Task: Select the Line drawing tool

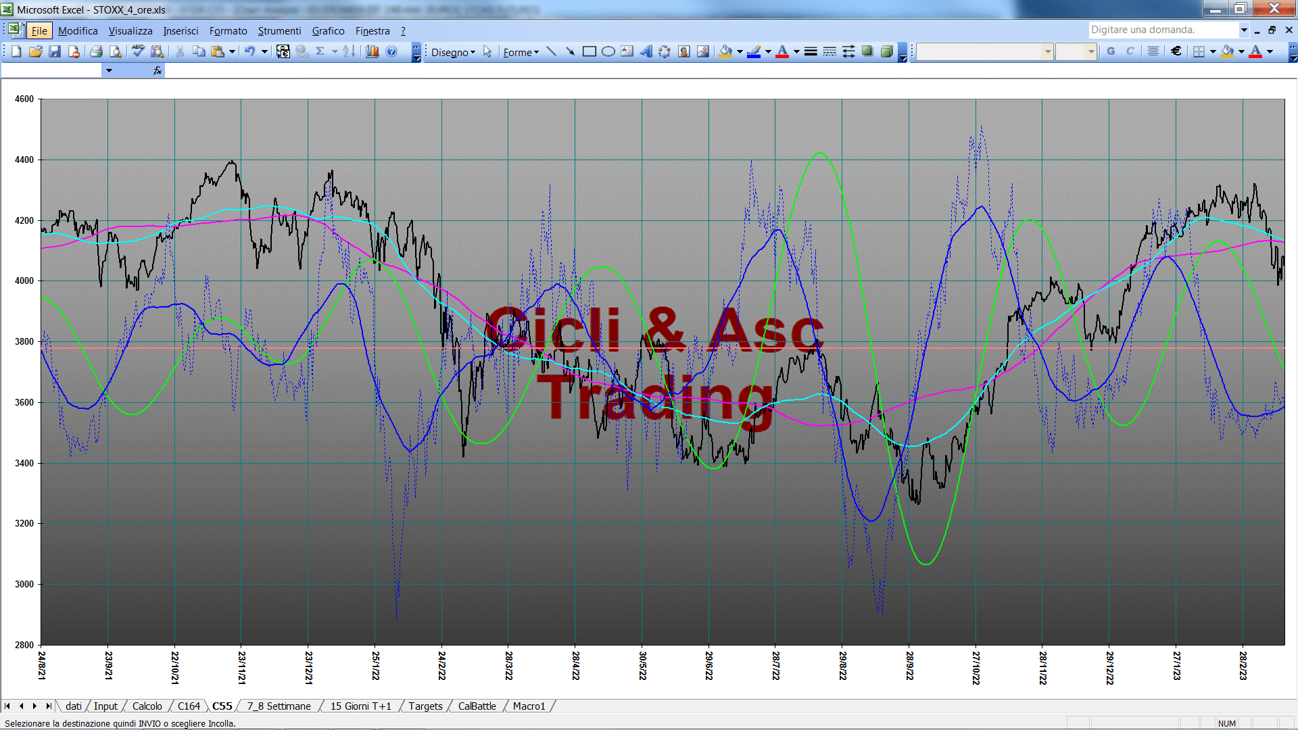Action: [x=551, y=51]
